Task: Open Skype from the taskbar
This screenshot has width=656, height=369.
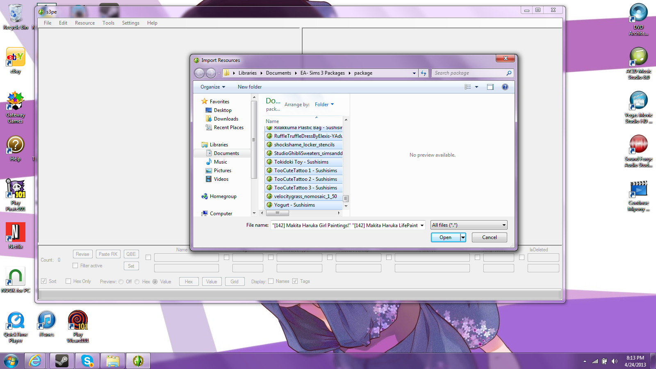Action: pos(87,361)
